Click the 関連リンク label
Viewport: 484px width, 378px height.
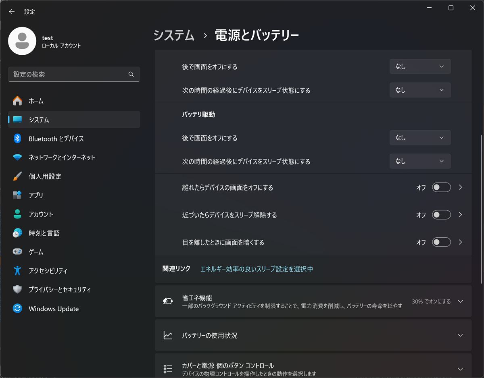pos(176,268)
